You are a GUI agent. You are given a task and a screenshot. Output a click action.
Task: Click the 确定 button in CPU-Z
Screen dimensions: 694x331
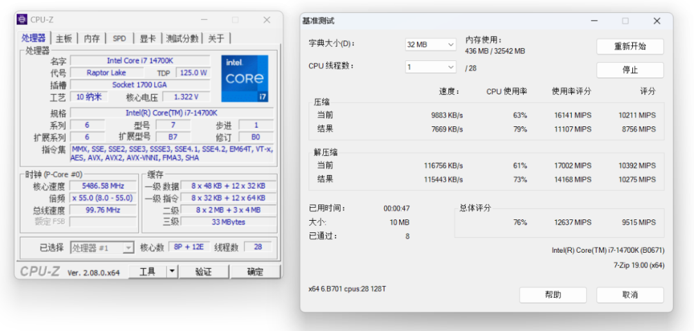pos(255,272)
